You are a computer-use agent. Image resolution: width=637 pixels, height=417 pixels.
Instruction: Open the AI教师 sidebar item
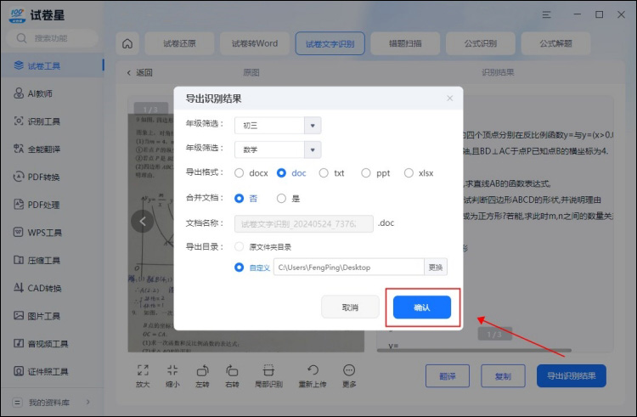pyautogui.click(x=52, y=93)
